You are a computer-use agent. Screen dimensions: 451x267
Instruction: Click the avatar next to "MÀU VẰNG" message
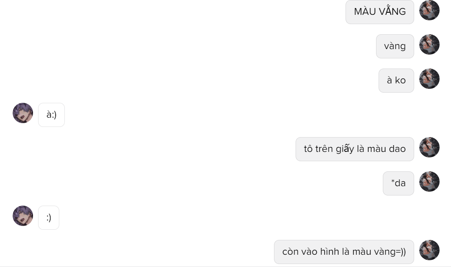point(429,10)
